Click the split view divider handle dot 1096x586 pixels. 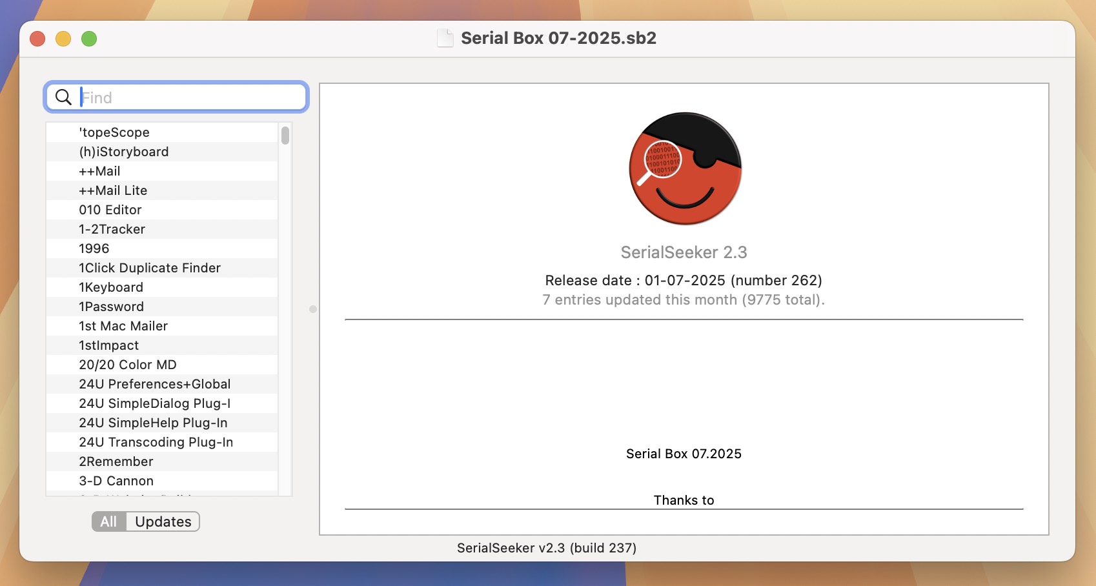[x=313, y=309]
